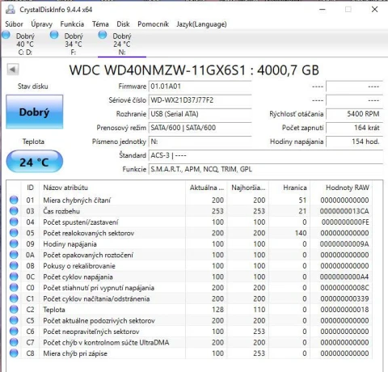The image size is (388, 372).
Task: Open the Disk menu
Action: point(123,24)
